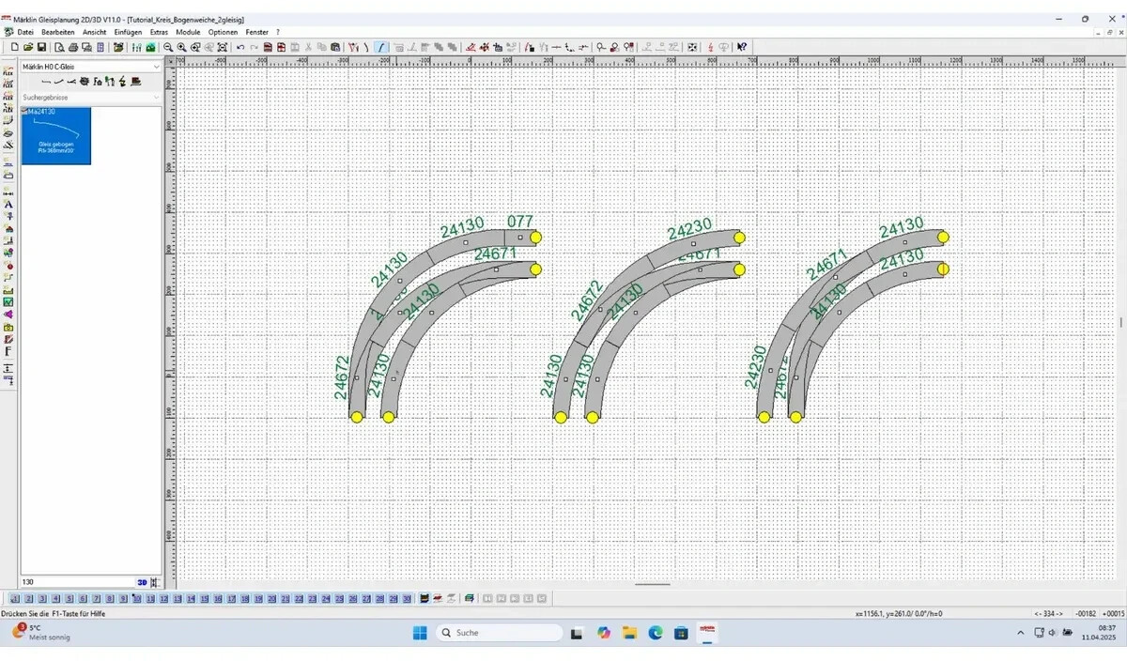Click the 3D view button
Image resolution: width=1127 pixels, height=661 pixels.
(142, 582)
